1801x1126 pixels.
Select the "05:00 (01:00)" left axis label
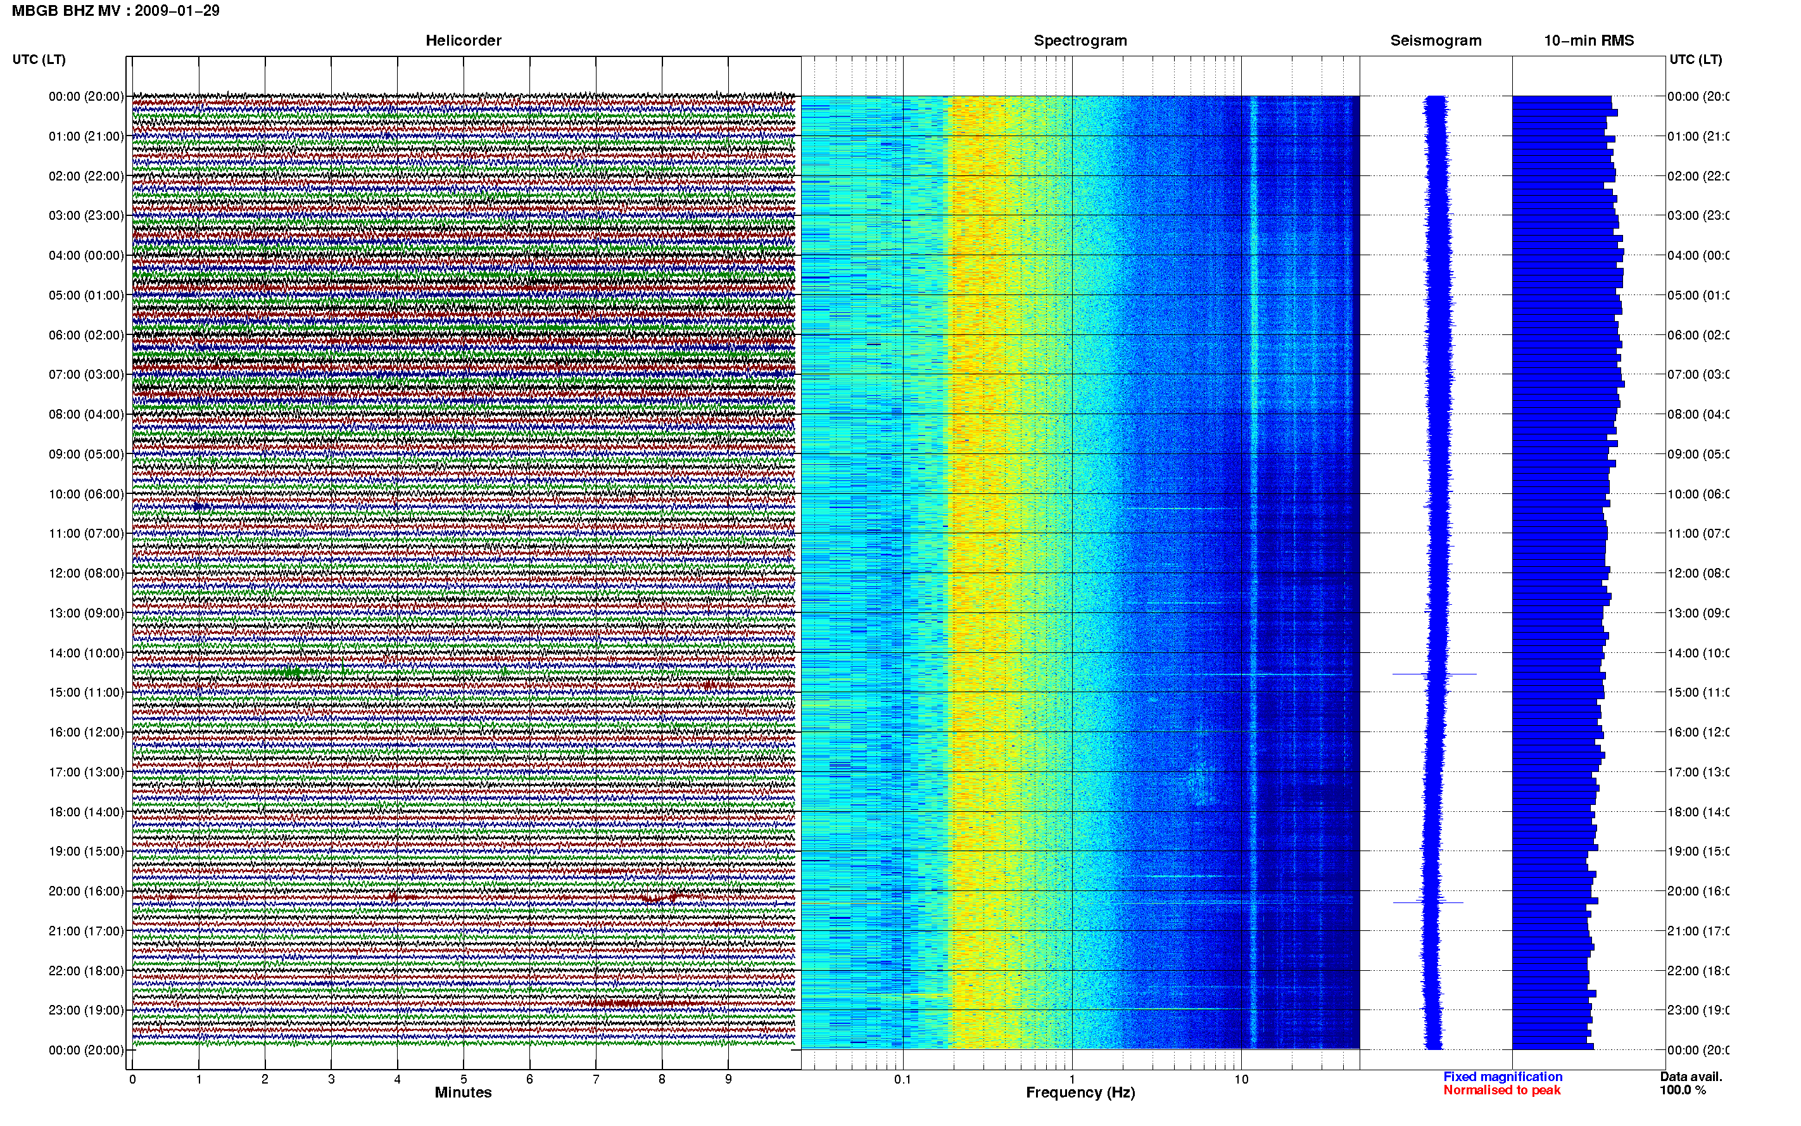tap(86, 295)
